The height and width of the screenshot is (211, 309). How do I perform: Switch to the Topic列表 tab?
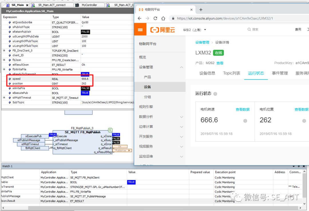pyautogui.click(x=231, y=73)
